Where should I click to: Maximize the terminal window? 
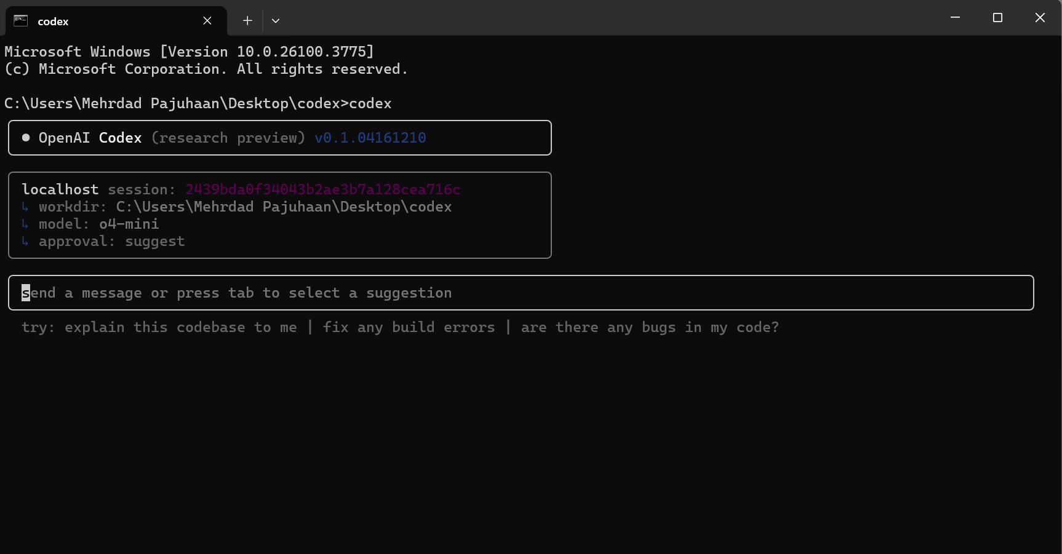997,18
